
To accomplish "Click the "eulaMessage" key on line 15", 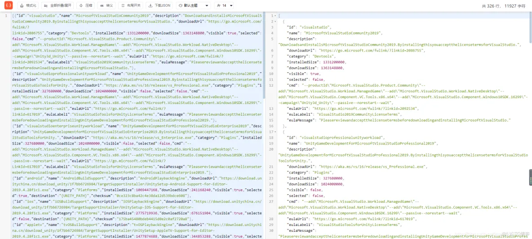I will click(301, 120).
